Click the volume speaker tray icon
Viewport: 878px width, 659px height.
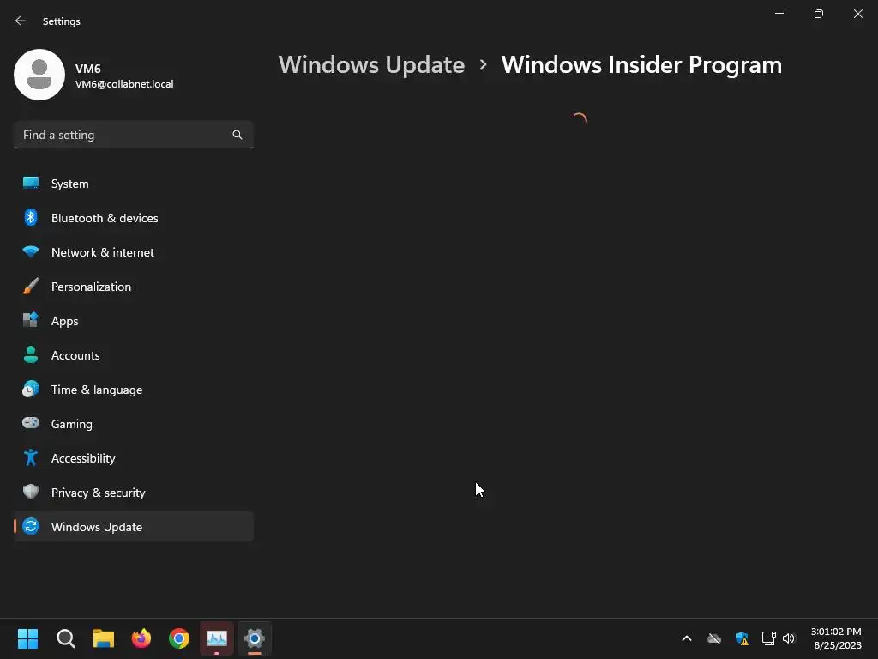(789, 638)
